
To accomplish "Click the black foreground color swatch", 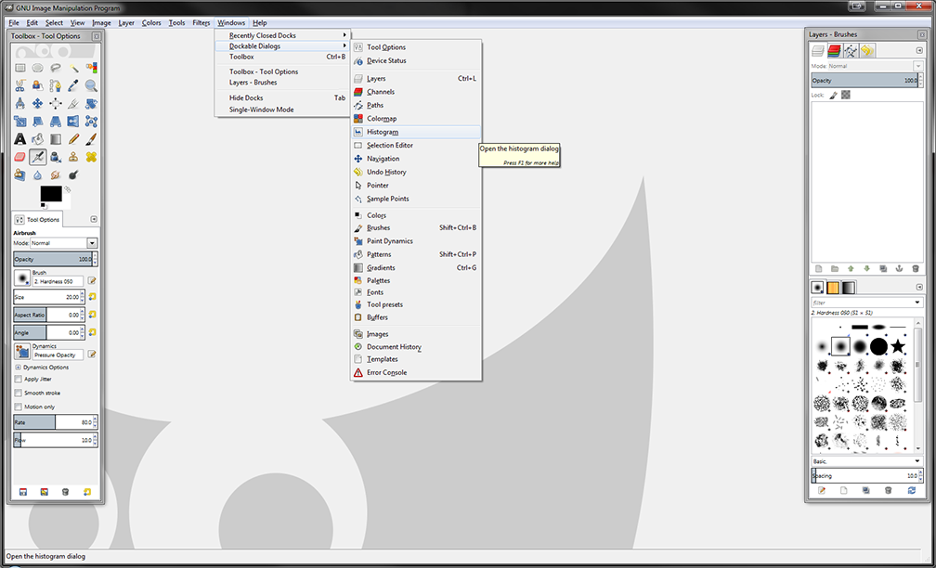I will point(51,193).
